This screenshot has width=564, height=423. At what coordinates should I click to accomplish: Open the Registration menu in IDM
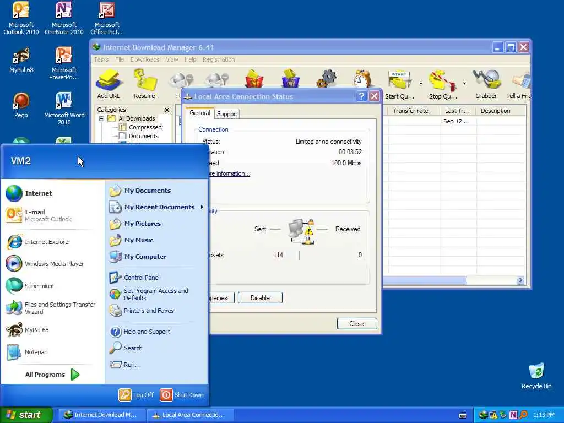pyautogui.click(x=219, y=59)
